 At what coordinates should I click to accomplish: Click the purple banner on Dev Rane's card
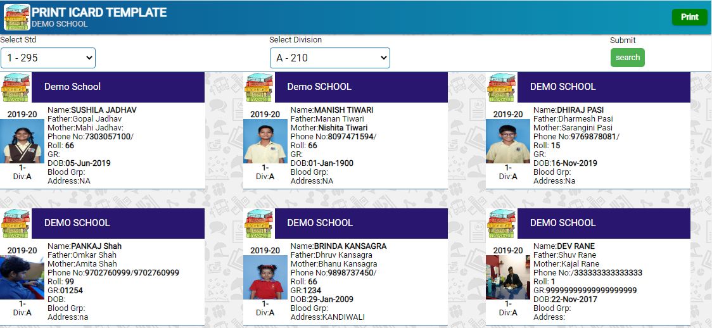coord(603,224)
